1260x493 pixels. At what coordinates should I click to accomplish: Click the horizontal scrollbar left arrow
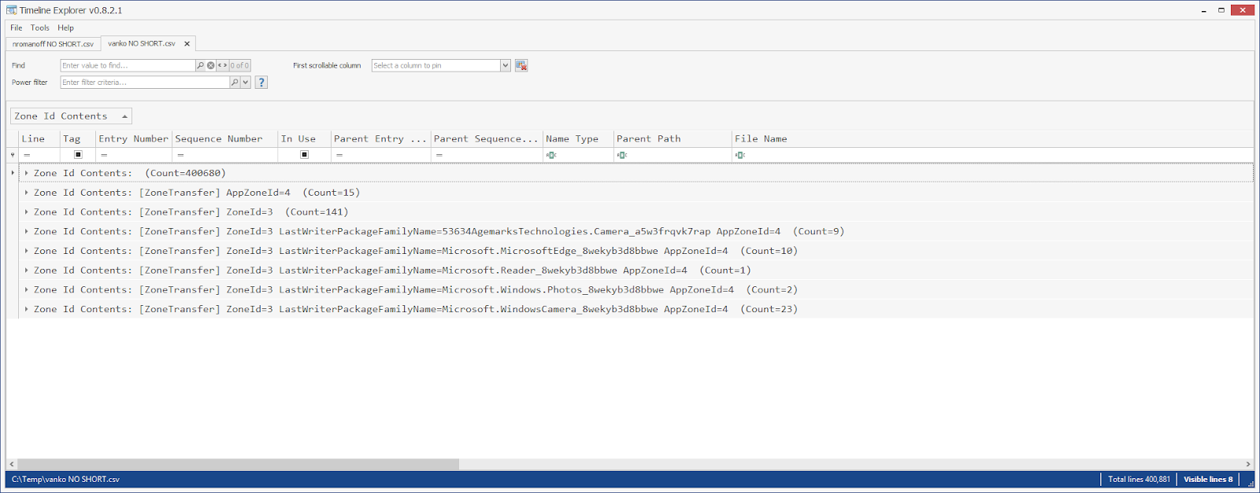[x=11, y=464]
